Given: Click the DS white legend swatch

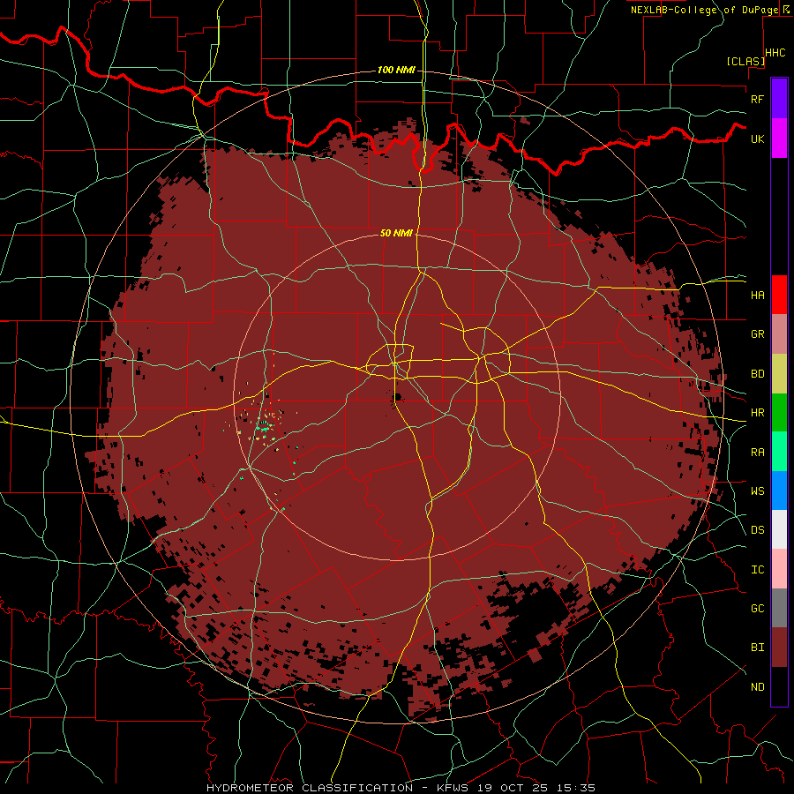Looking at the screenshot, I should tap(779, 529).
